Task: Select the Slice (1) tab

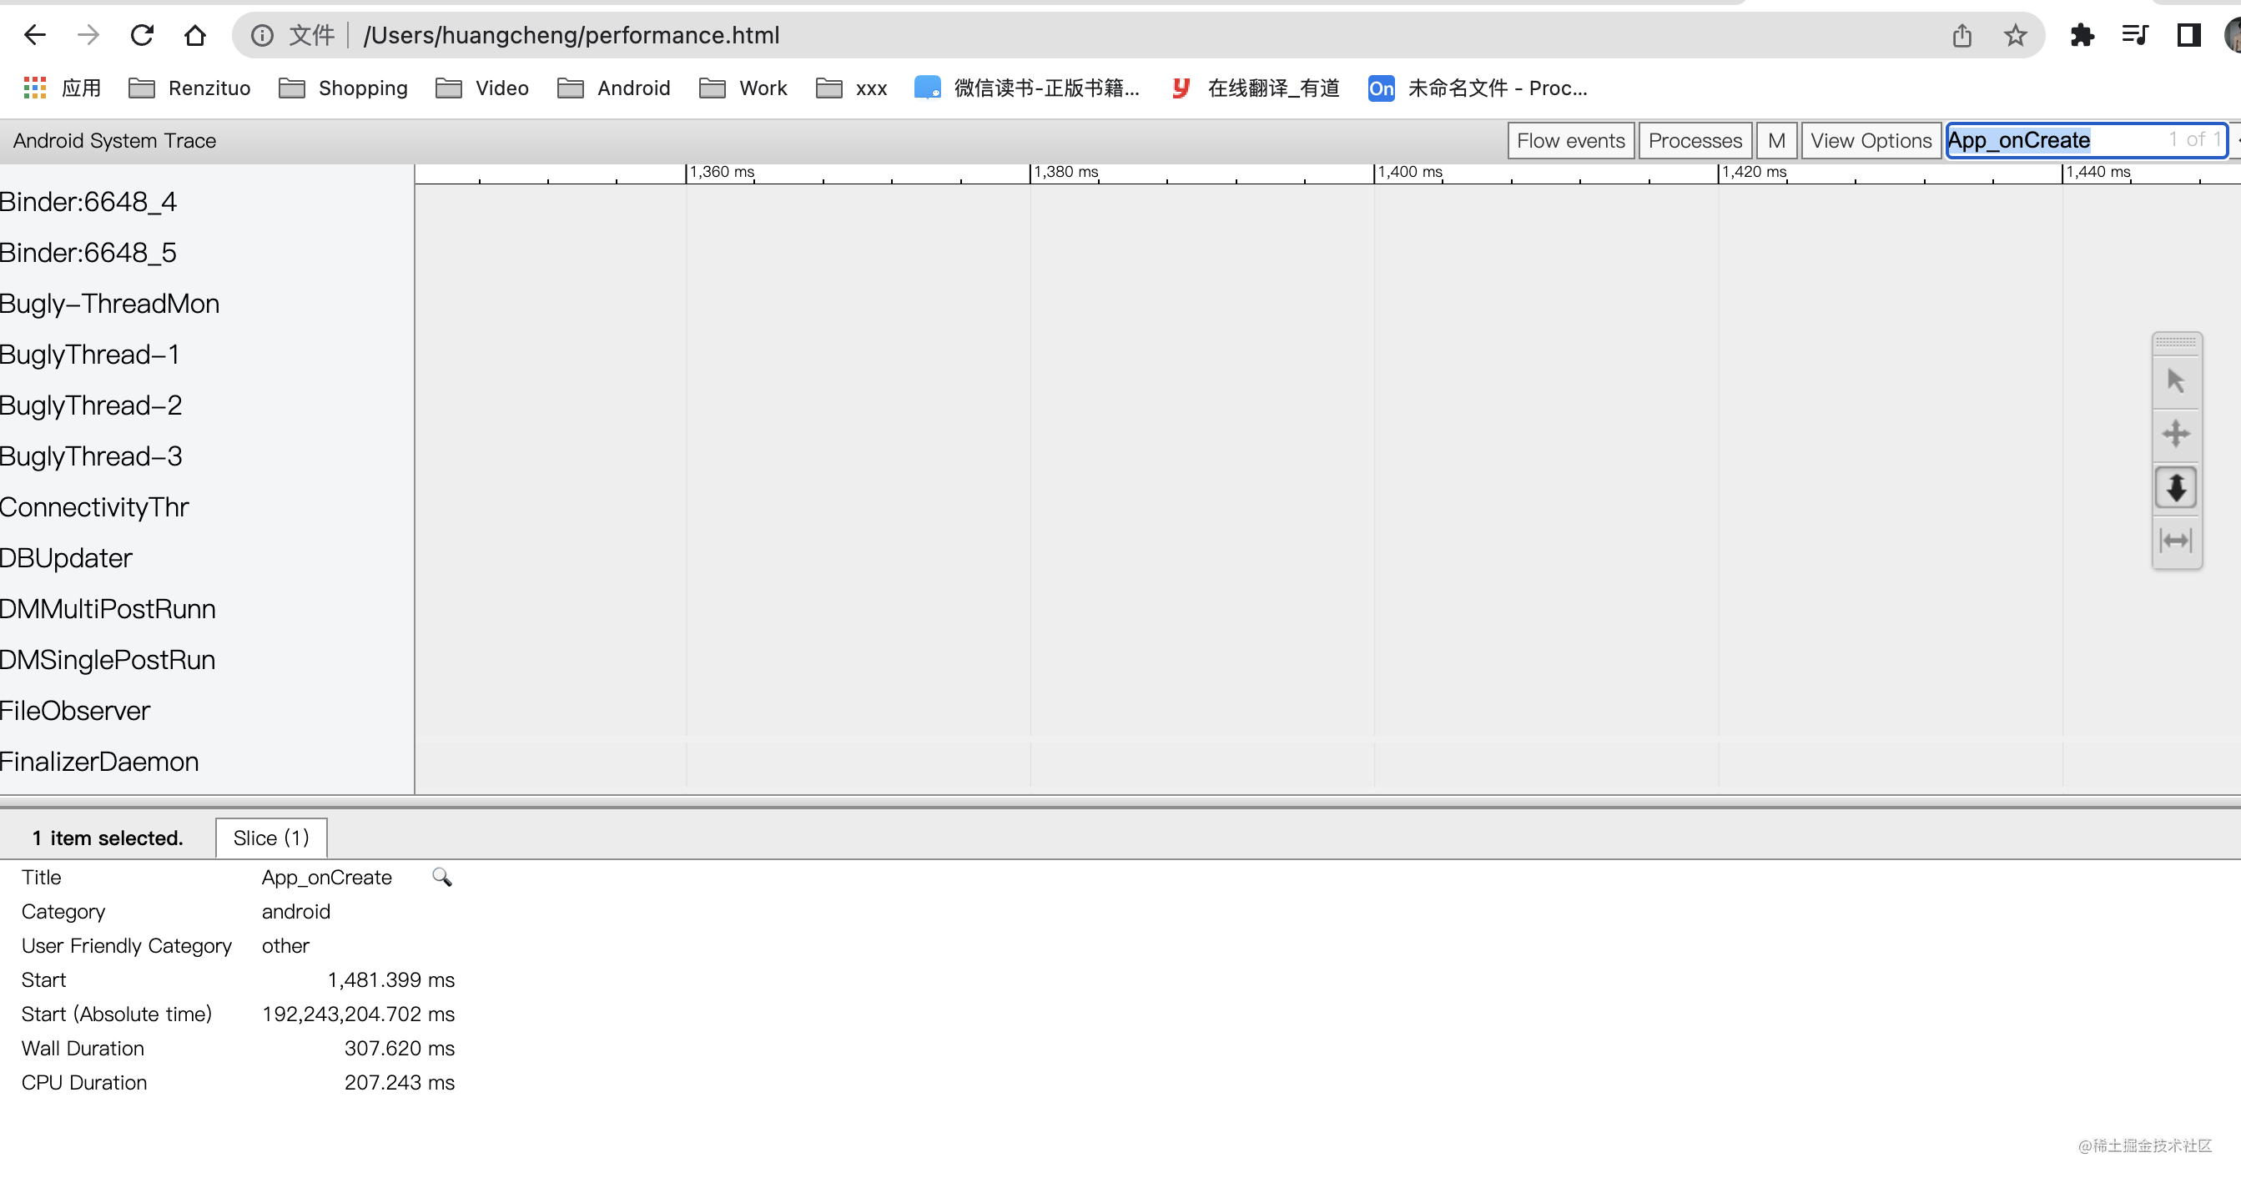Action: pyautogui.click(x=270, y=838)
